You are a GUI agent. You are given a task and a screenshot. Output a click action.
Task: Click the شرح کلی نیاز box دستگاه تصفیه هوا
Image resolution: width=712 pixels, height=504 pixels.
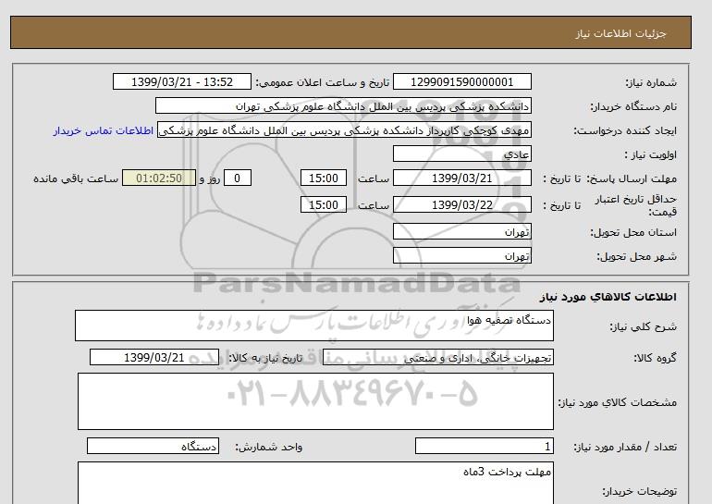[314, 326]
